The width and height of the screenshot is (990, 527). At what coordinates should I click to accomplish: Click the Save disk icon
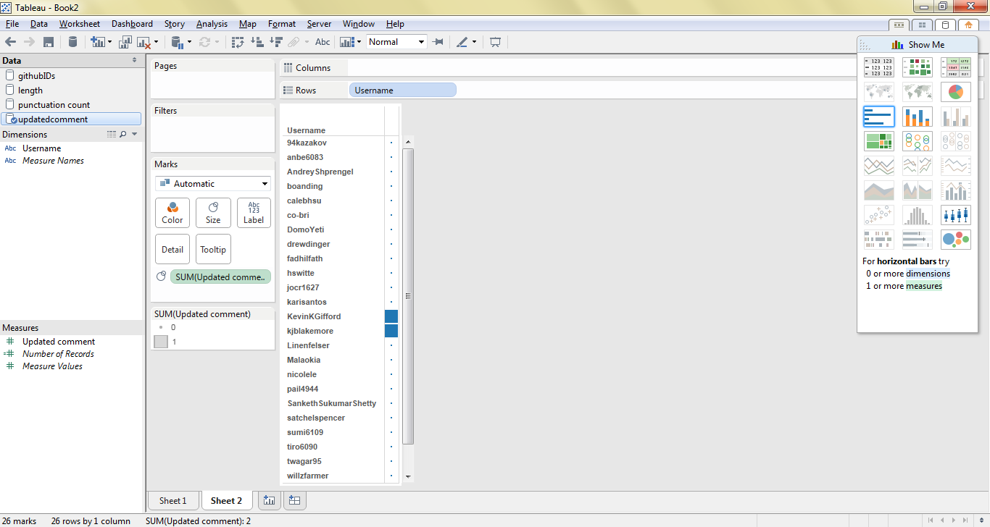pos(49,42)
